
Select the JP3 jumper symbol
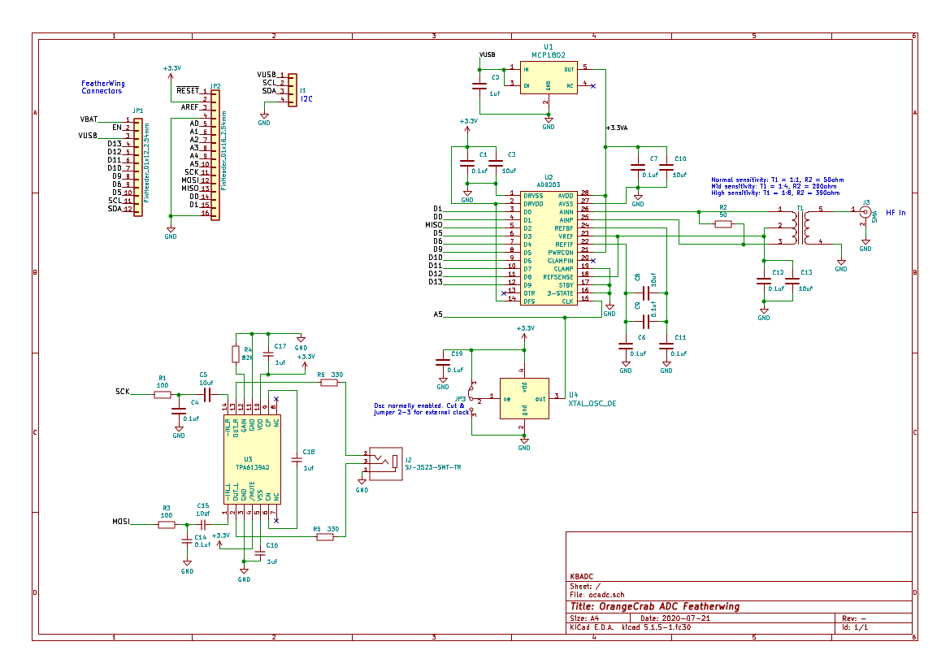point(472,399)
